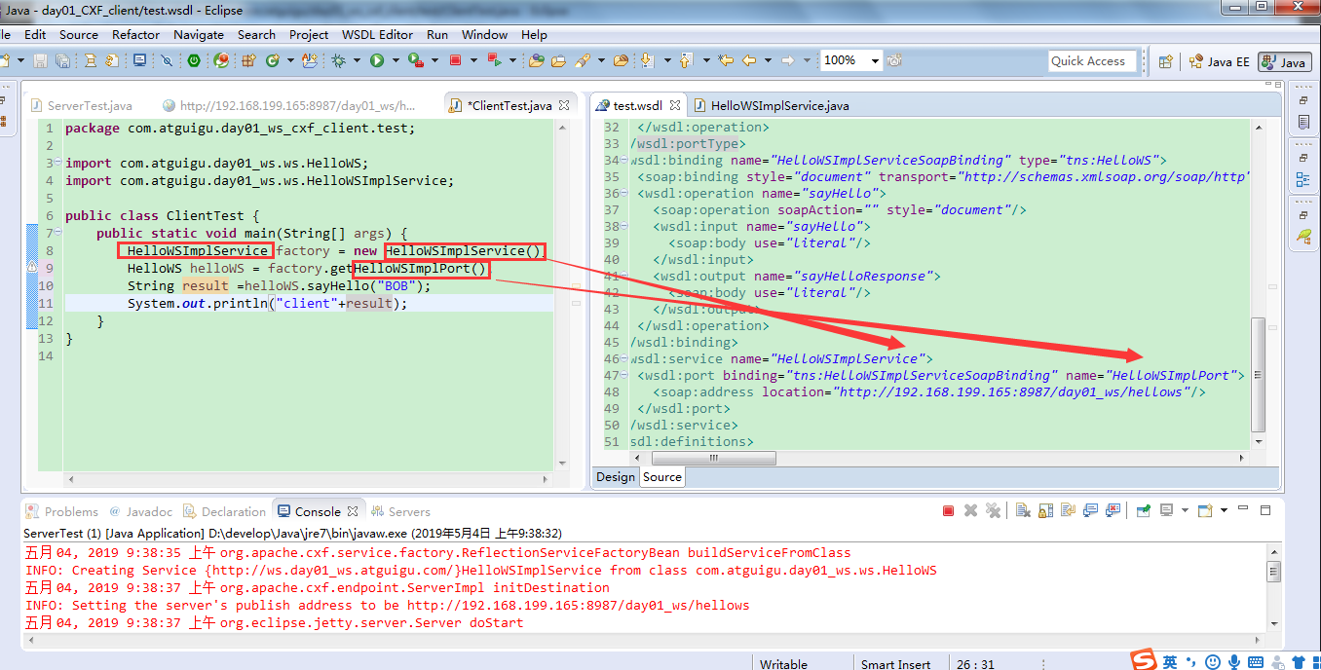
Task: Open the Navigate menu
Action: (x=199, y=34)
